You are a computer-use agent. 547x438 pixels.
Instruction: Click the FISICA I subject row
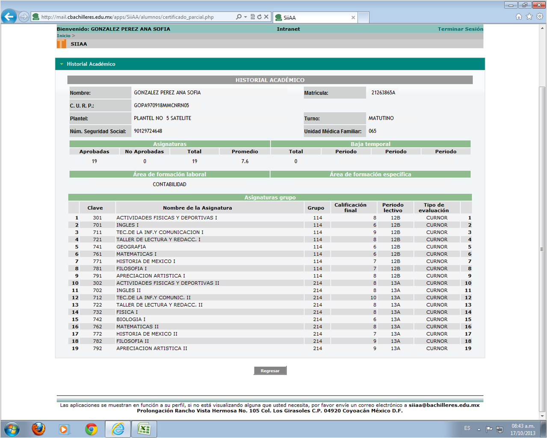pos(270,312)
